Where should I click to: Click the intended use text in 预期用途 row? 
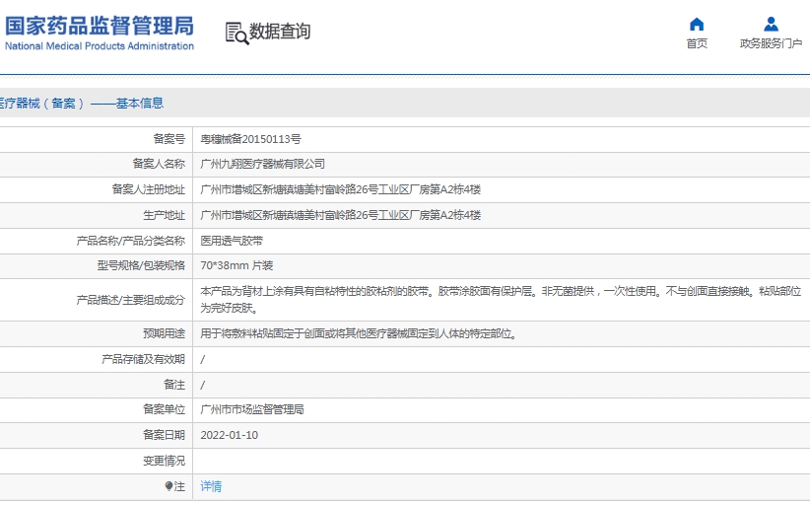tap(359, 334)
